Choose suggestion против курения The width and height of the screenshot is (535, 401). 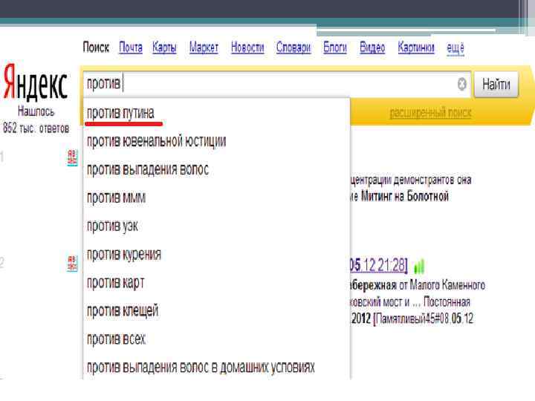tap(217, 255)
